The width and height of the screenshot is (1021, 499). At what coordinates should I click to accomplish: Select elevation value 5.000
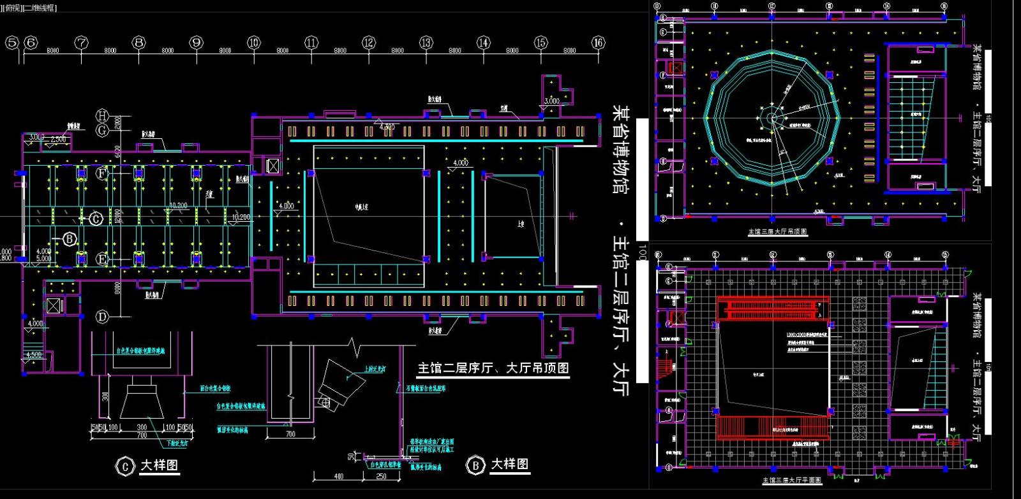(43, 259)
